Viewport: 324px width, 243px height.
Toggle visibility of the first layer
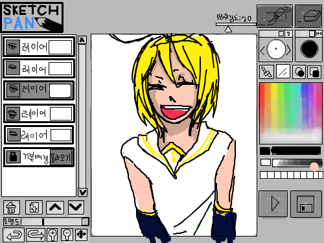tap(12, 47)
